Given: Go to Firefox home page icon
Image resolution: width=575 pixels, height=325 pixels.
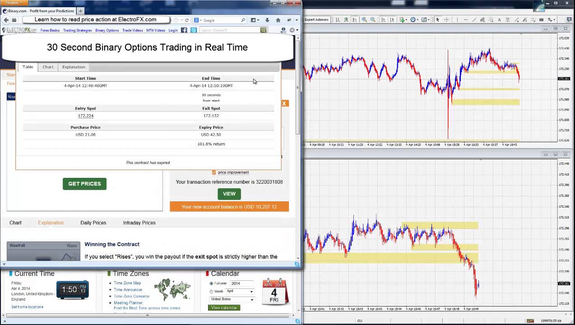Looking at the screenshot, I should tap(278, 20).
